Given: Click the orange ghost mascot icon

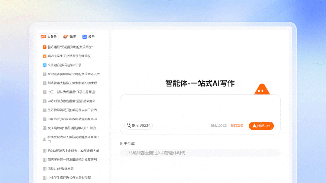Looking at the screenshot, I should [x=262, y=89].
